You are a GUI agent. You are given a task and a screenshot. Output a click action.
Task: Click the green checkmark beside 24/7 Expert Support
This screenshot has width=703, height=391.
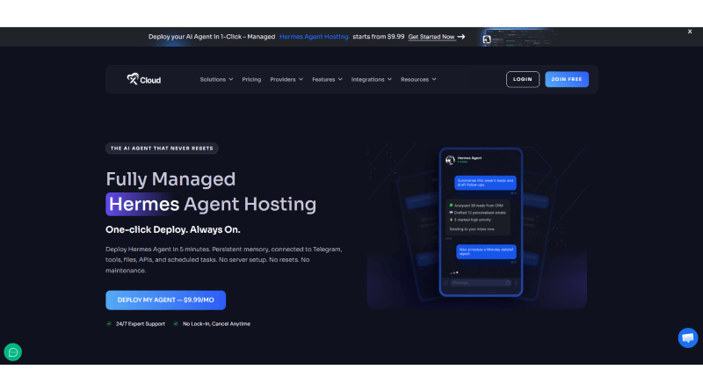pyautogui.click(x=109, y=323)
